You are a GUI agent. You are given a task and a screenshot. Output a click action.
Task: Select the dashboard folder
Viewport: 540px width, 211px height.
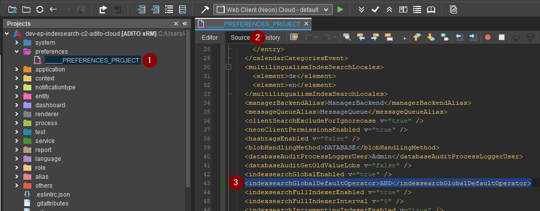click(50, 105)
